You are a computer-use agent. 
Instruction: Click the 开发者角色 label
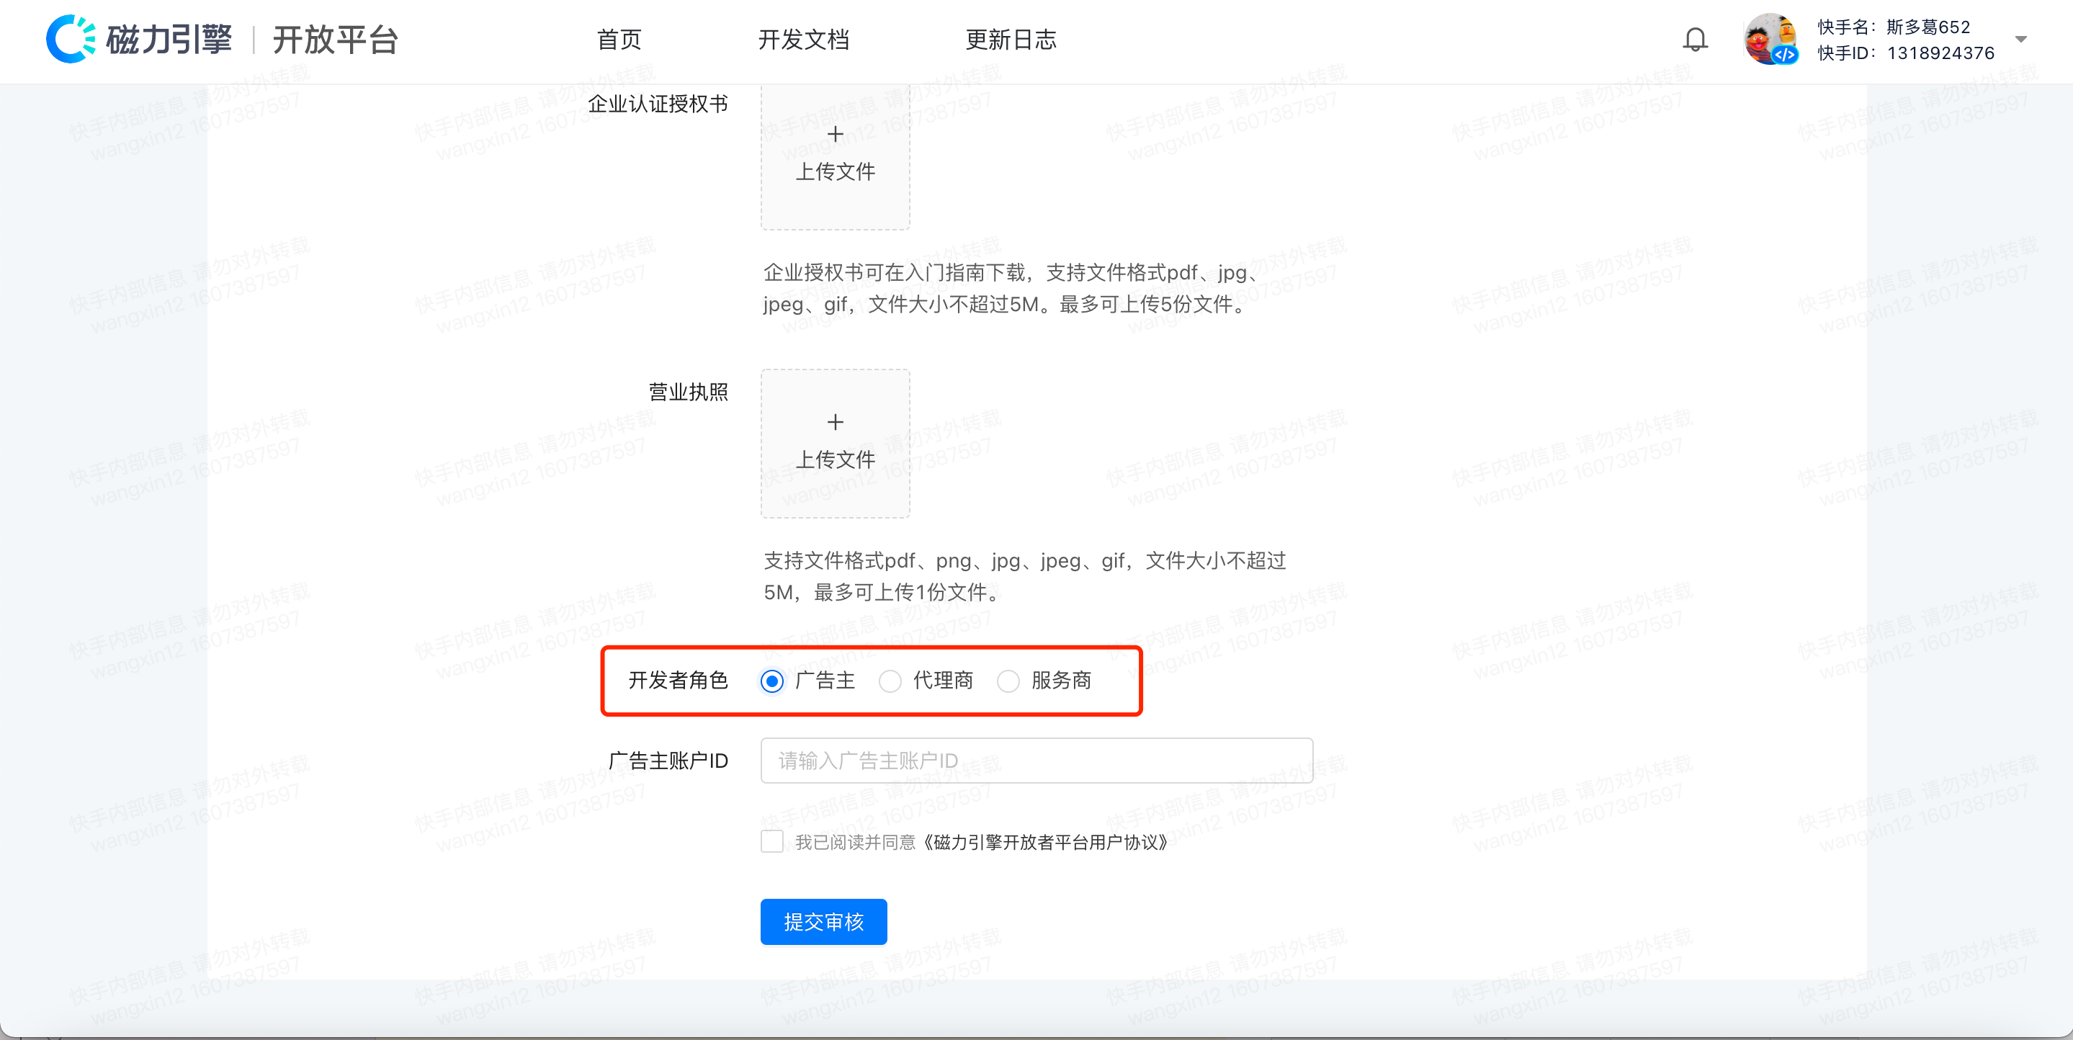point(678,681)
